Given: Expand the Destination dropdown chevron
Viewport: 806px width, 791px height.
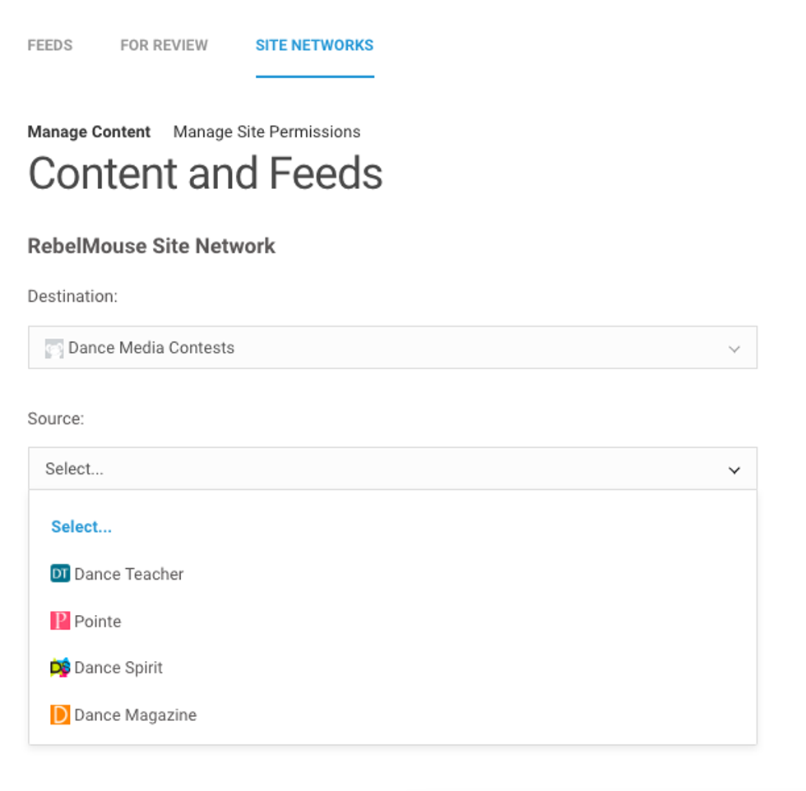Looking at the screenshot, I should click(x=734, y=349).
